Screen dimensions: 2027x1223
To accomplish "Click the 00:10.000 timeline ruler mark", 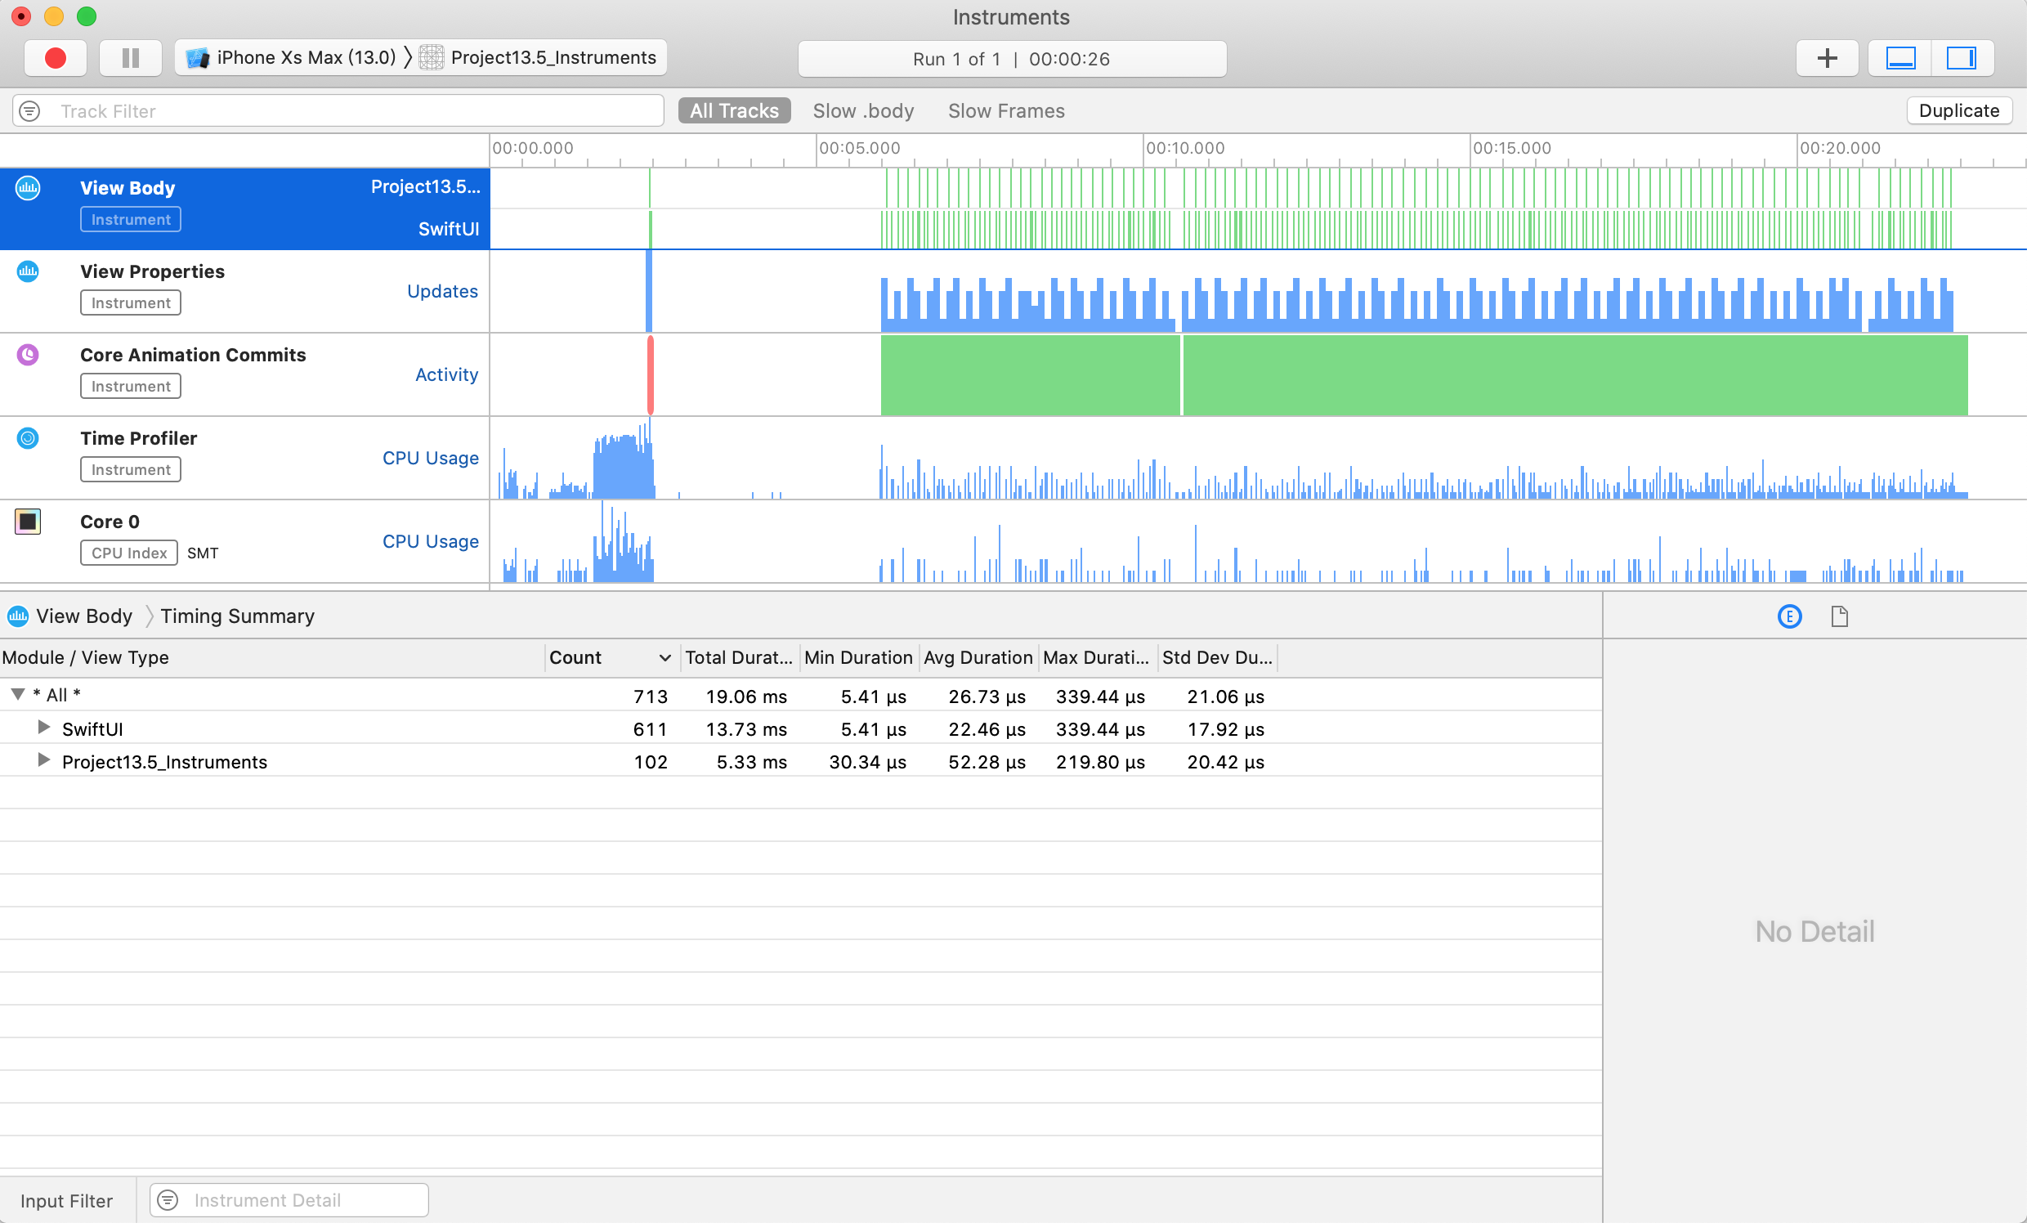I will tap(1184, 148).
